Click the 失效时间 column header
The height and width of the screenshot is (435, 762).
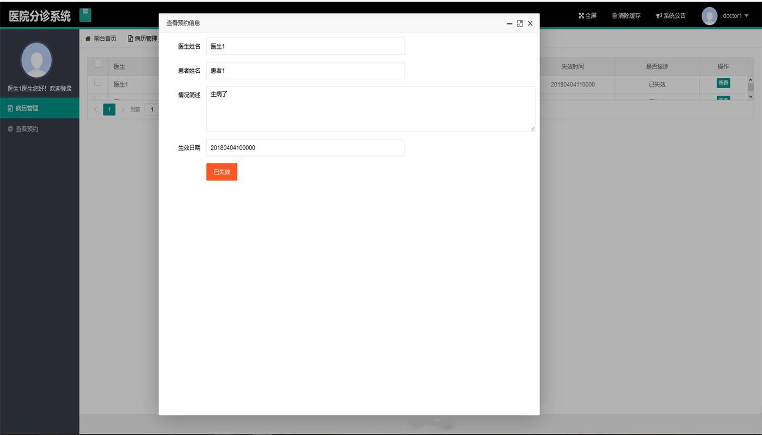point(573,66)
